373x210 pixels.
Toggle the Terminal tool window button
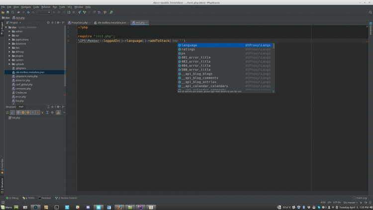(x=45, y=198)
